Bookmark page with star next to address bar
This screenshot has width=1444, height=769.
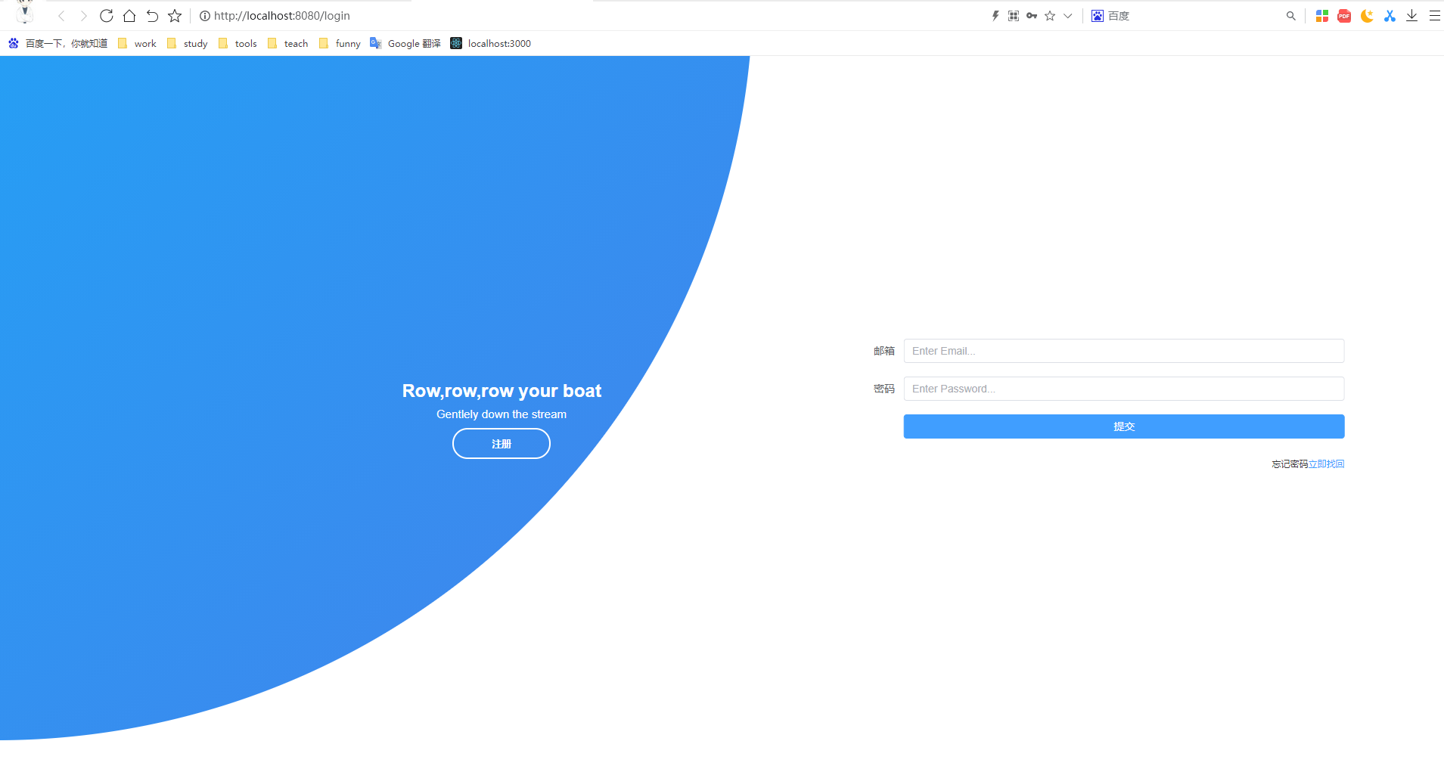coord(175,16)
